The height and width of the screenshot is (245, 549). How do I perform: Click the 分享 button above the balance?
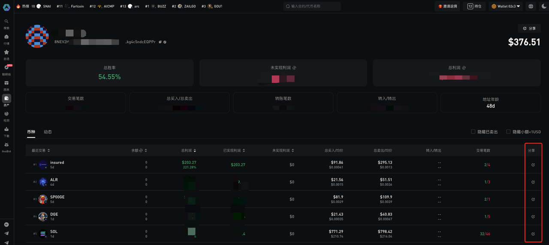click(x=529, y=28)
